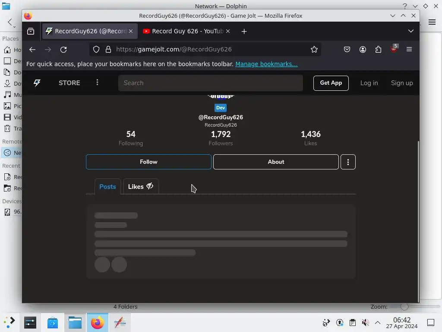
Task: Expand hidden system tray icons arrow
Action: click(378, 322)
